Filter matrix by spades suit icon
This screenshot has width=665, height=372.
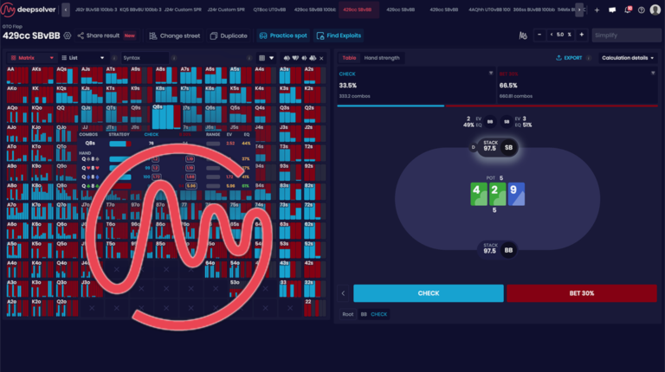[x=287, y=58]
